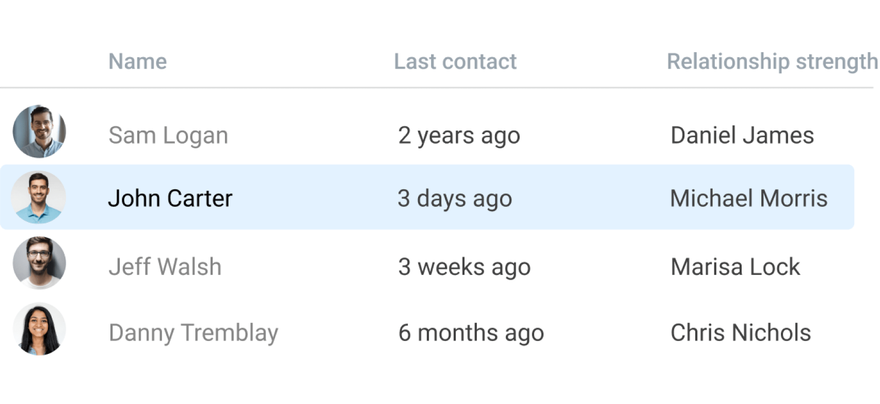Click Chris Nichols relationship strength value
The height and width of the screenshot is (404, 880).
[740, 333]
